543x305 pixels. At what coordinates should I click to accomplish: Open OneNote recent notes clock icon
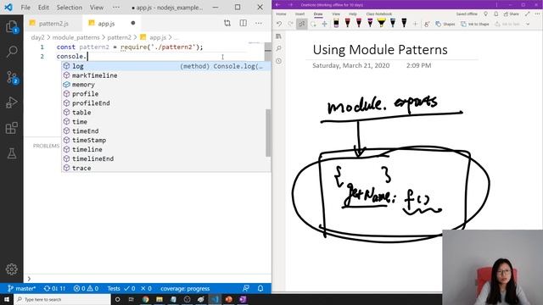coord(279,61)
